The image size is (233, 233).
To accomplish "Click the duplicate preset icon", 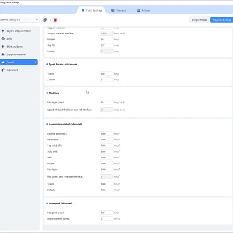I will (x=45, y=20).
